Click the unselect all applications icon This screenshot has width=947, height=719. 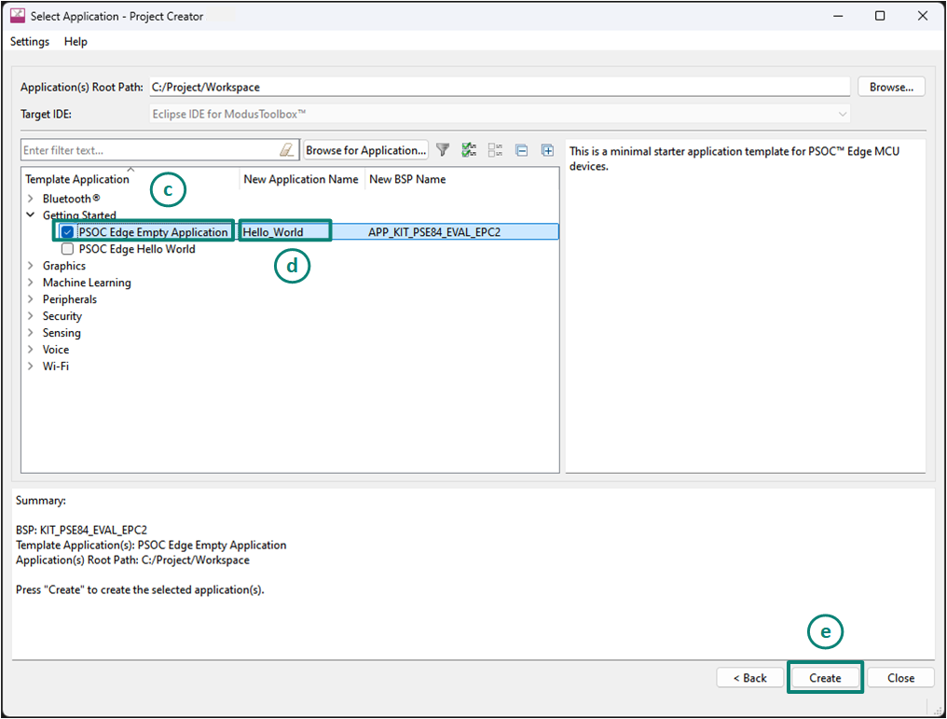pos(495,150)
